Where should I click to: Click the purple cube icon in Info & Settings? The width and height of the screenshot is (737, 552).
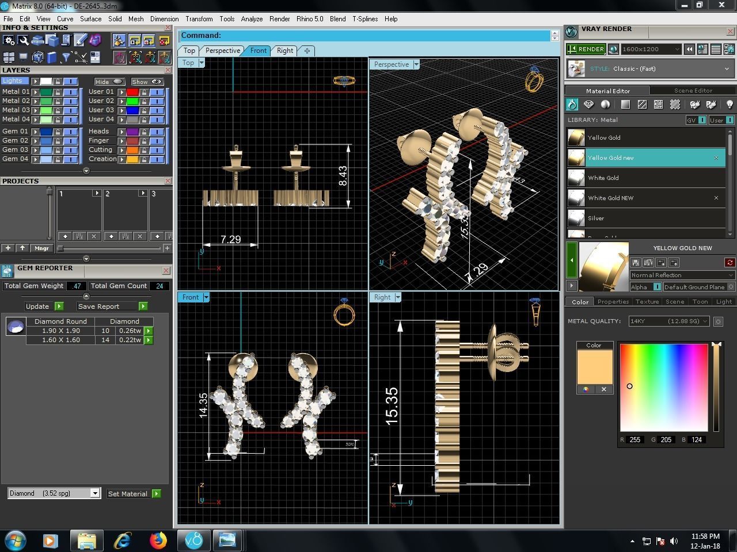click(95, 40)
